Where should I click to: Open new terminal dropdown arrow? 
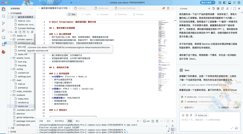(140, 121)
